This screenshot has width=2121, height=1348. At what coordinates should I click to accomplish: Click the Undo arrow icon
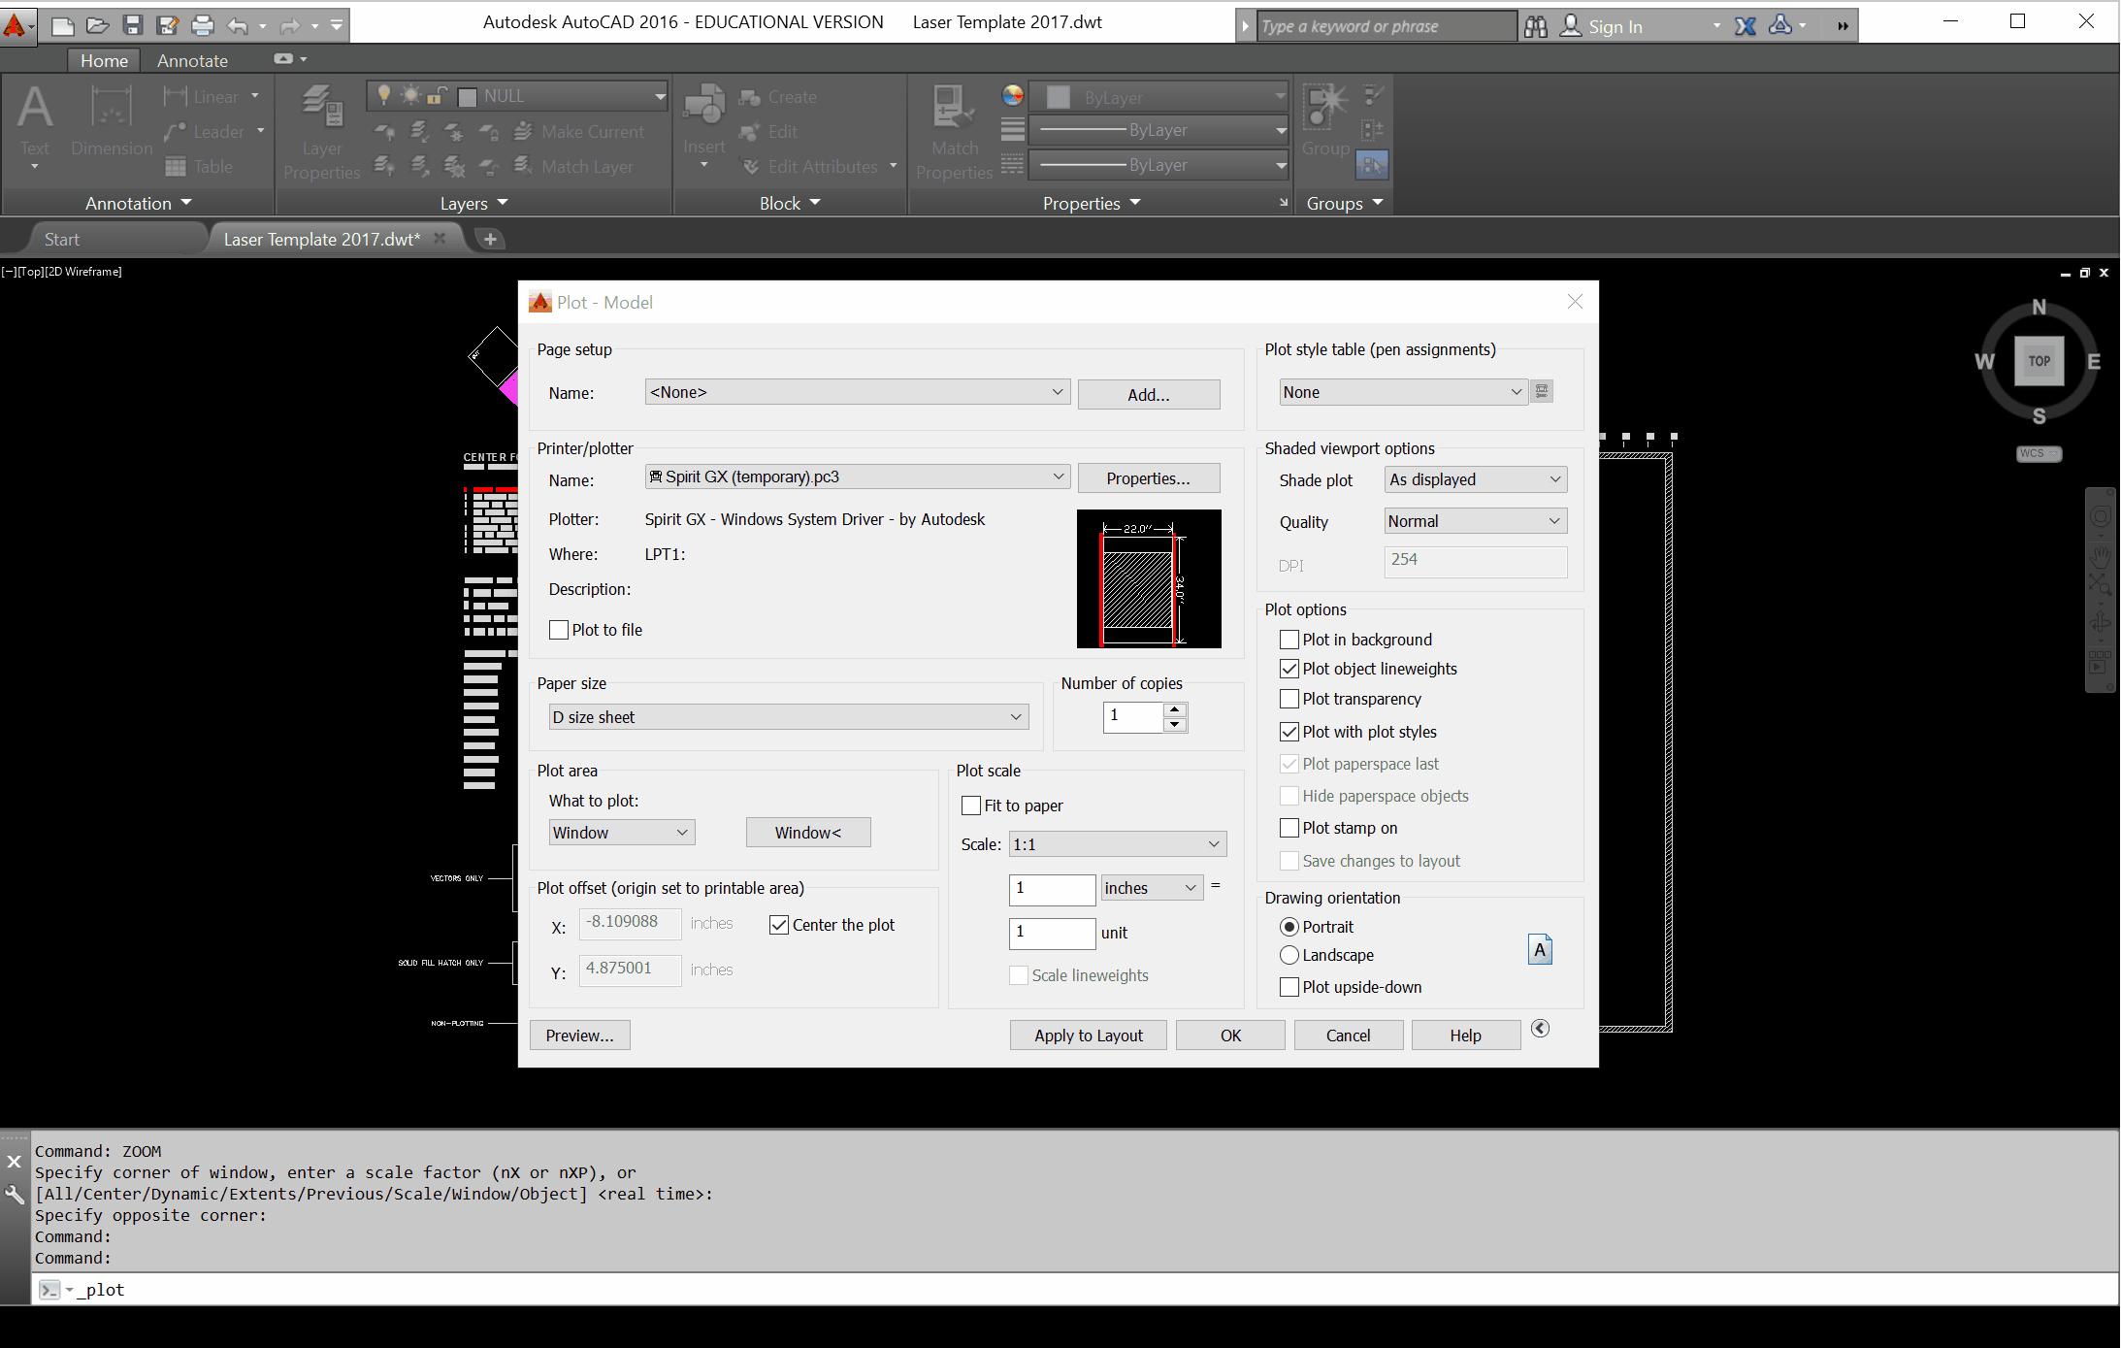coord(237,25)
